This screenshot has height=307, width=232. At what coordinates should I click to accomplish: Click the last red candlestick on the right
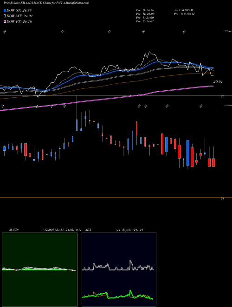click(213, 162)
